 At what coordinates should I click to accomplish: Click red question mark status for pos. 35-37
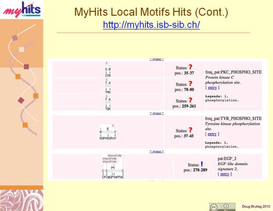pyautogui.click(x=190, y=67)
